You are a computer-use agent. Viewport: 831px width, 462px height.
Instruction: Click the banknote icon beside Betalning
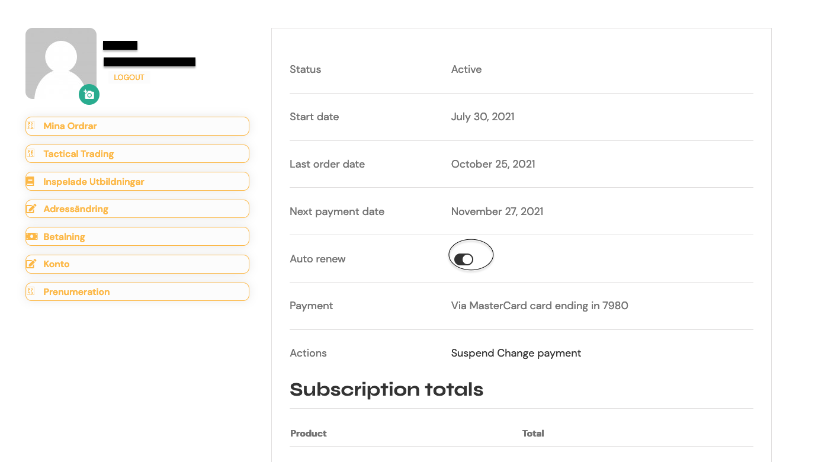[x=31, y=236]
